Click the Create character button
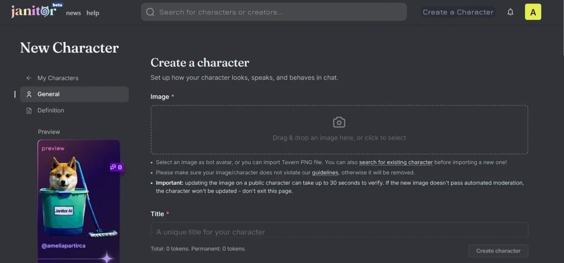564x263 pixels. 498,251
